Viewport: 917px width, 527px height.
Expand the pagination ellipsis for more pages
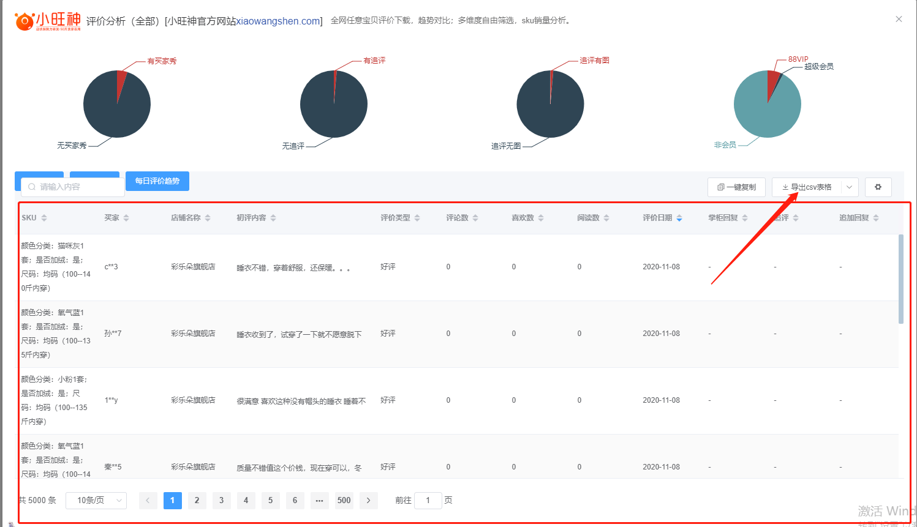tap(319, 501)
